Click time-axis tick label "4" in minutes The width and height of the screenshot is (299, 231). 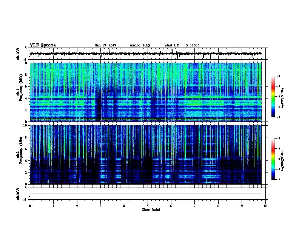pyautogui.click(x=124, y=206)
